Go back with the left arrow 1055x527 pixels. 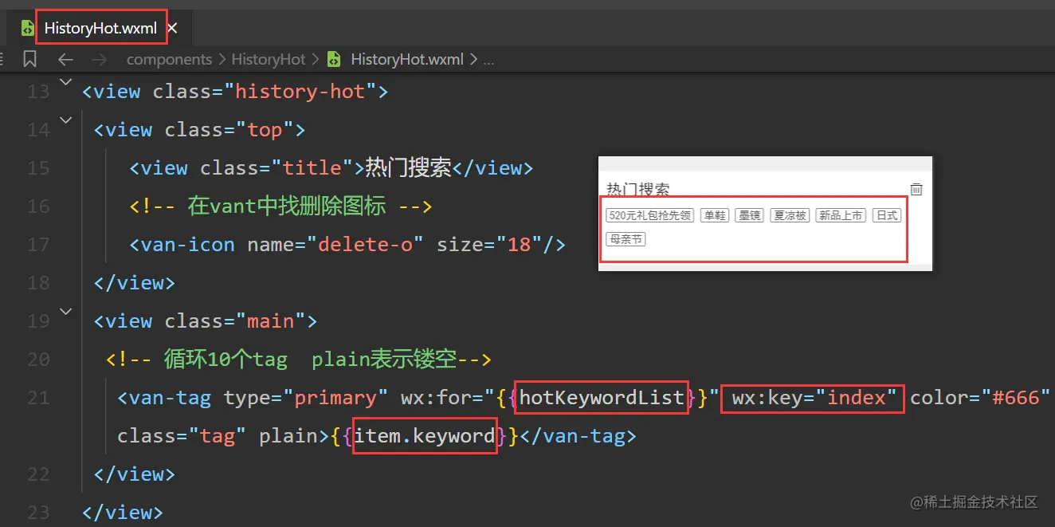point(65,59)
